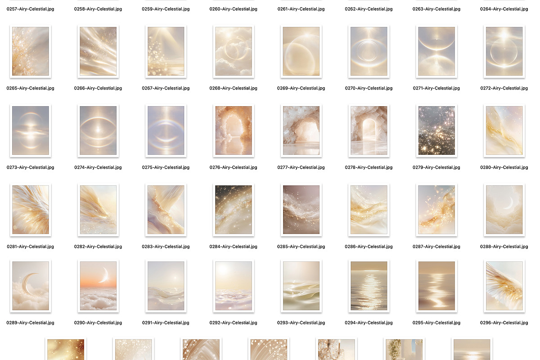This screenshot has height=360, width=540.
Task: Select the 0266-Airy-Celestial.jpg silk waves thumbnail
Action: pyautogui.click(x=98, y=51)
